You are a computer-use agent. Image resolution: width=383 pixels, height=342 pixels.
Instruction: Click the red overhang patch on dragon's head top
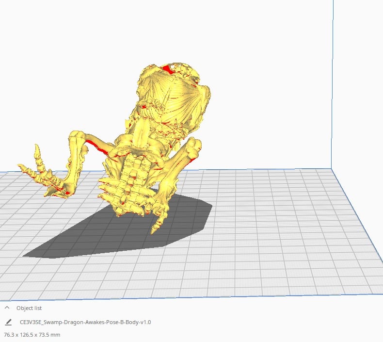click(x=168, y=69)
